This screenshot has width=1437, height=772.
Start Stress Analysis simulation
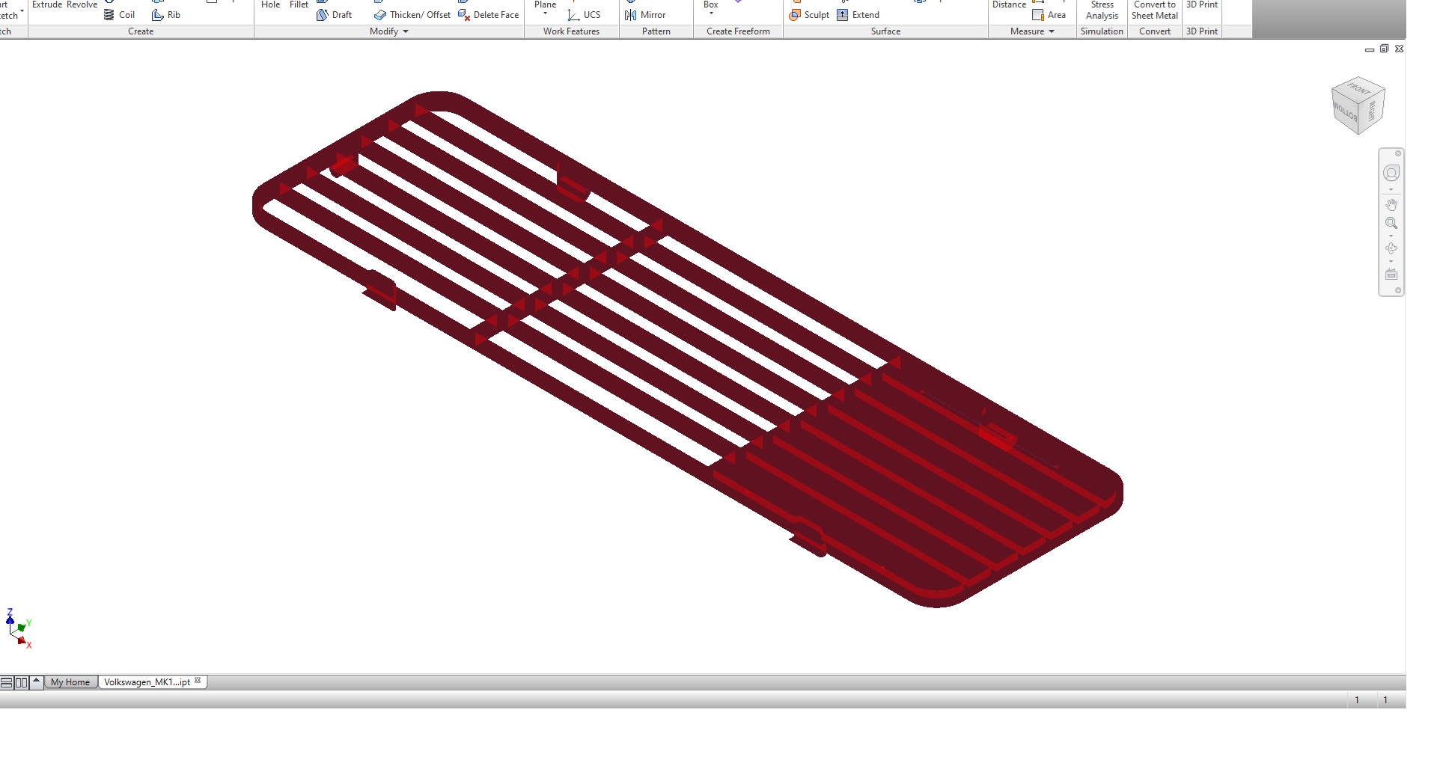pos(1102,10)
